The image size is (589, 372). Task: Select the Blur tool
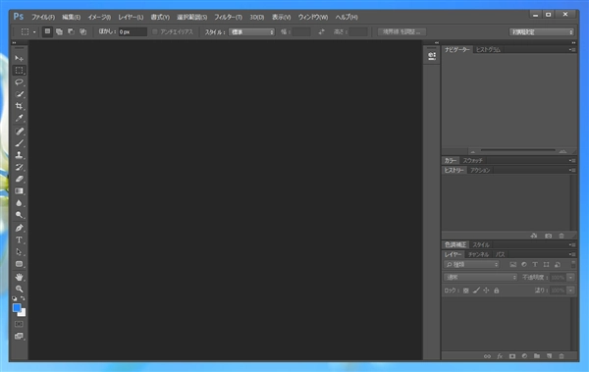click(x=19, y=203)
